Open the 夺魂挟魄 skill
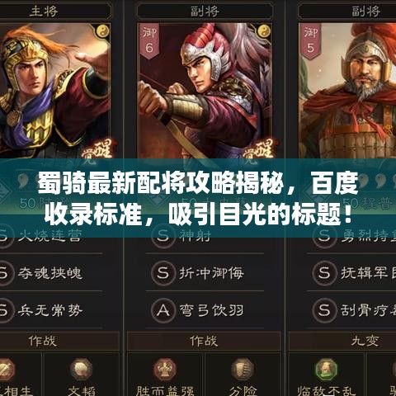 tap(49, 273)
